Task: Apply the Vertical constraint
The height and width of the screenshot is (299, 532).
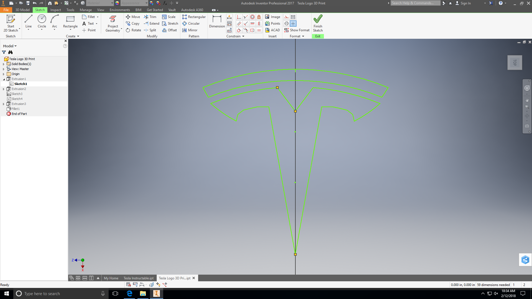Action: coord(259,24)
